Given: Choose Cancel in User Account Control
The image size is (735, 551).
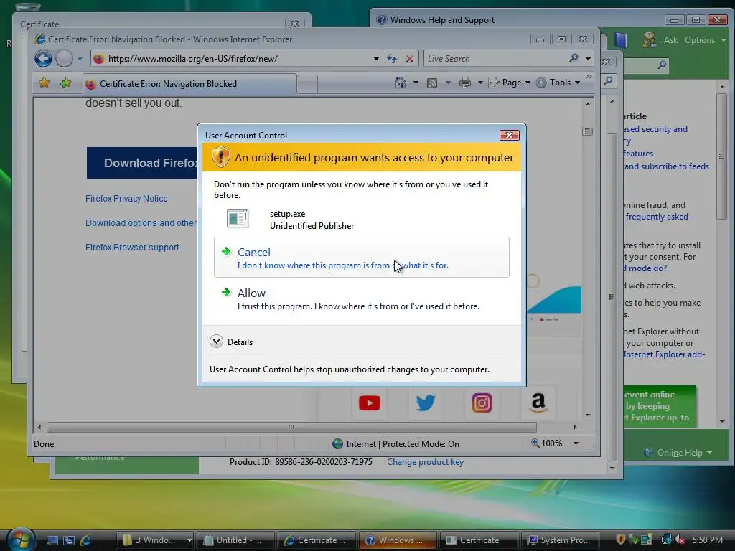Looking at the screenshot, I should [x=362, y=258].
